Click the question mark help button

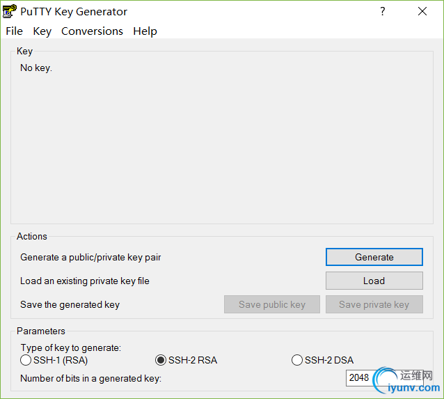coord(383,11)
